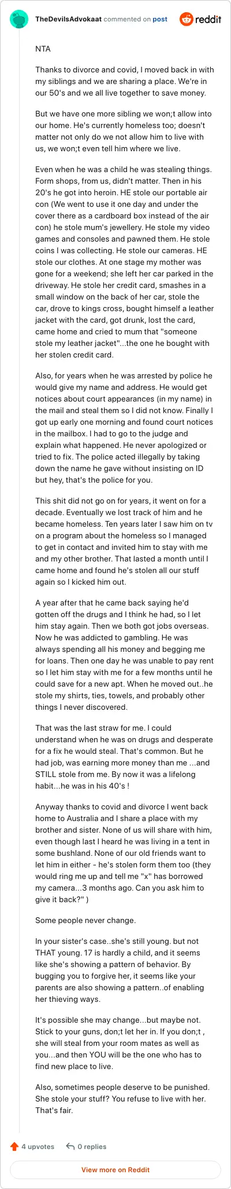The height and width of the screenshot is (1189, 231).
Task: Click the '4 upvotes' count label
Action: tap(38, 1146)
